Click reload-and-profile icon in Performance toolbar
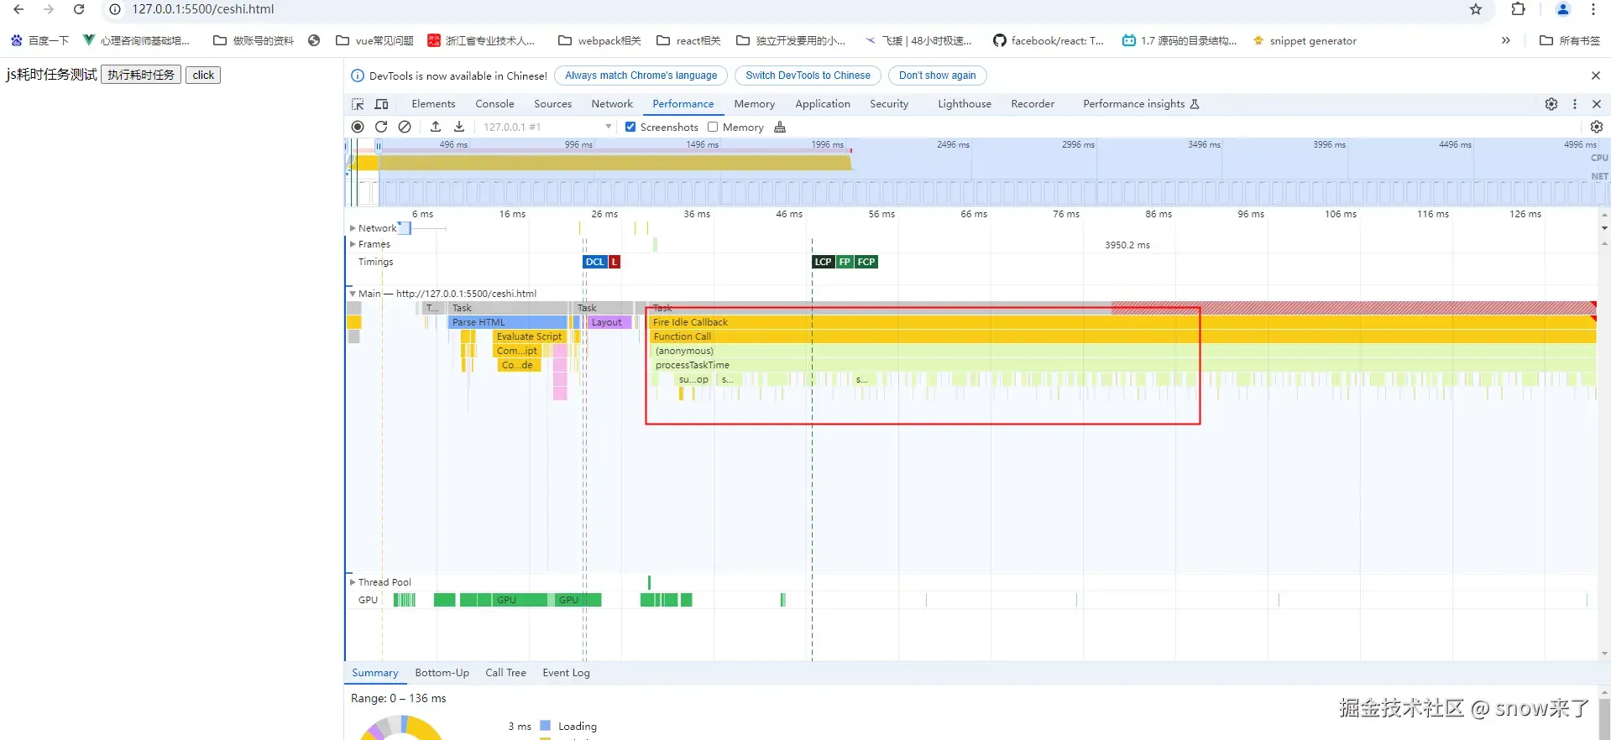This screenshot has width=1611, height=740. [381, 127]
